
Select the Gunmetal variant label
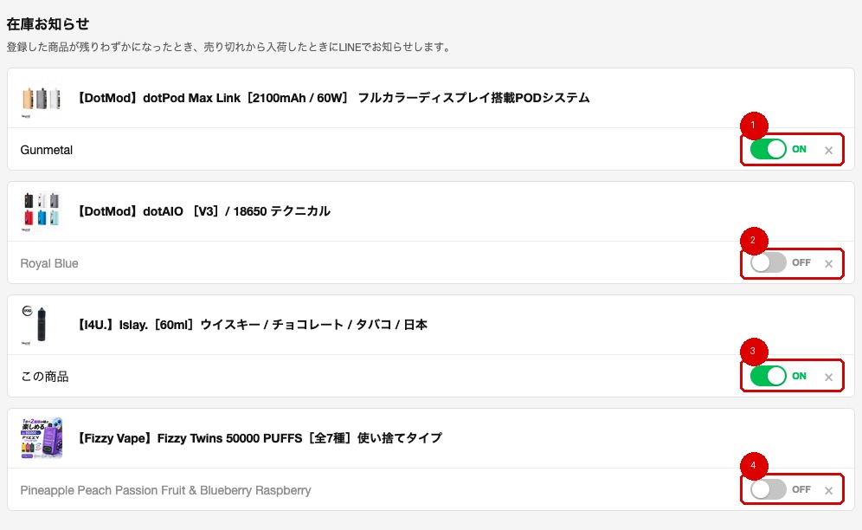[46, 150]
